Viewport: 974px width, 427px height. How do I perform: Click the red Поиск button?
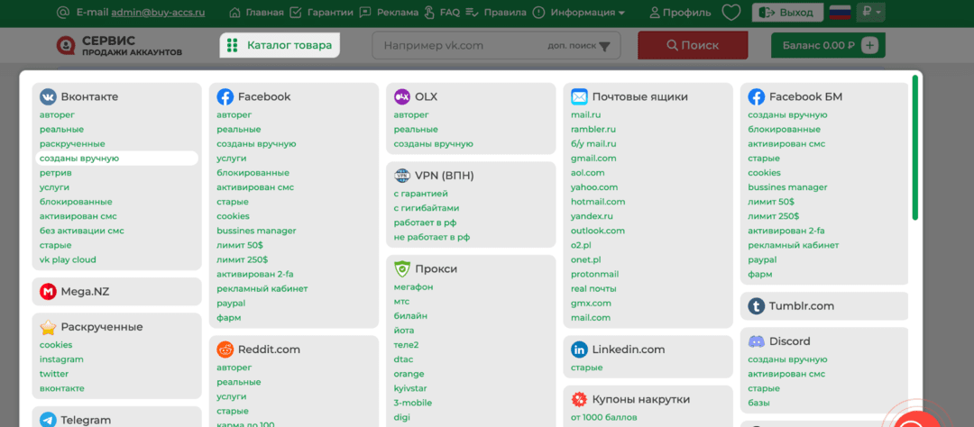tap(693, 45)
